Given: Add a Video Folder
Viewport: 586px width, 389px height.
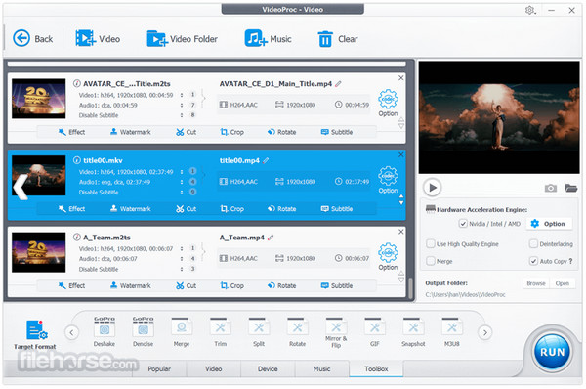Looking at the screenshot, I should (x=182, y=38).
